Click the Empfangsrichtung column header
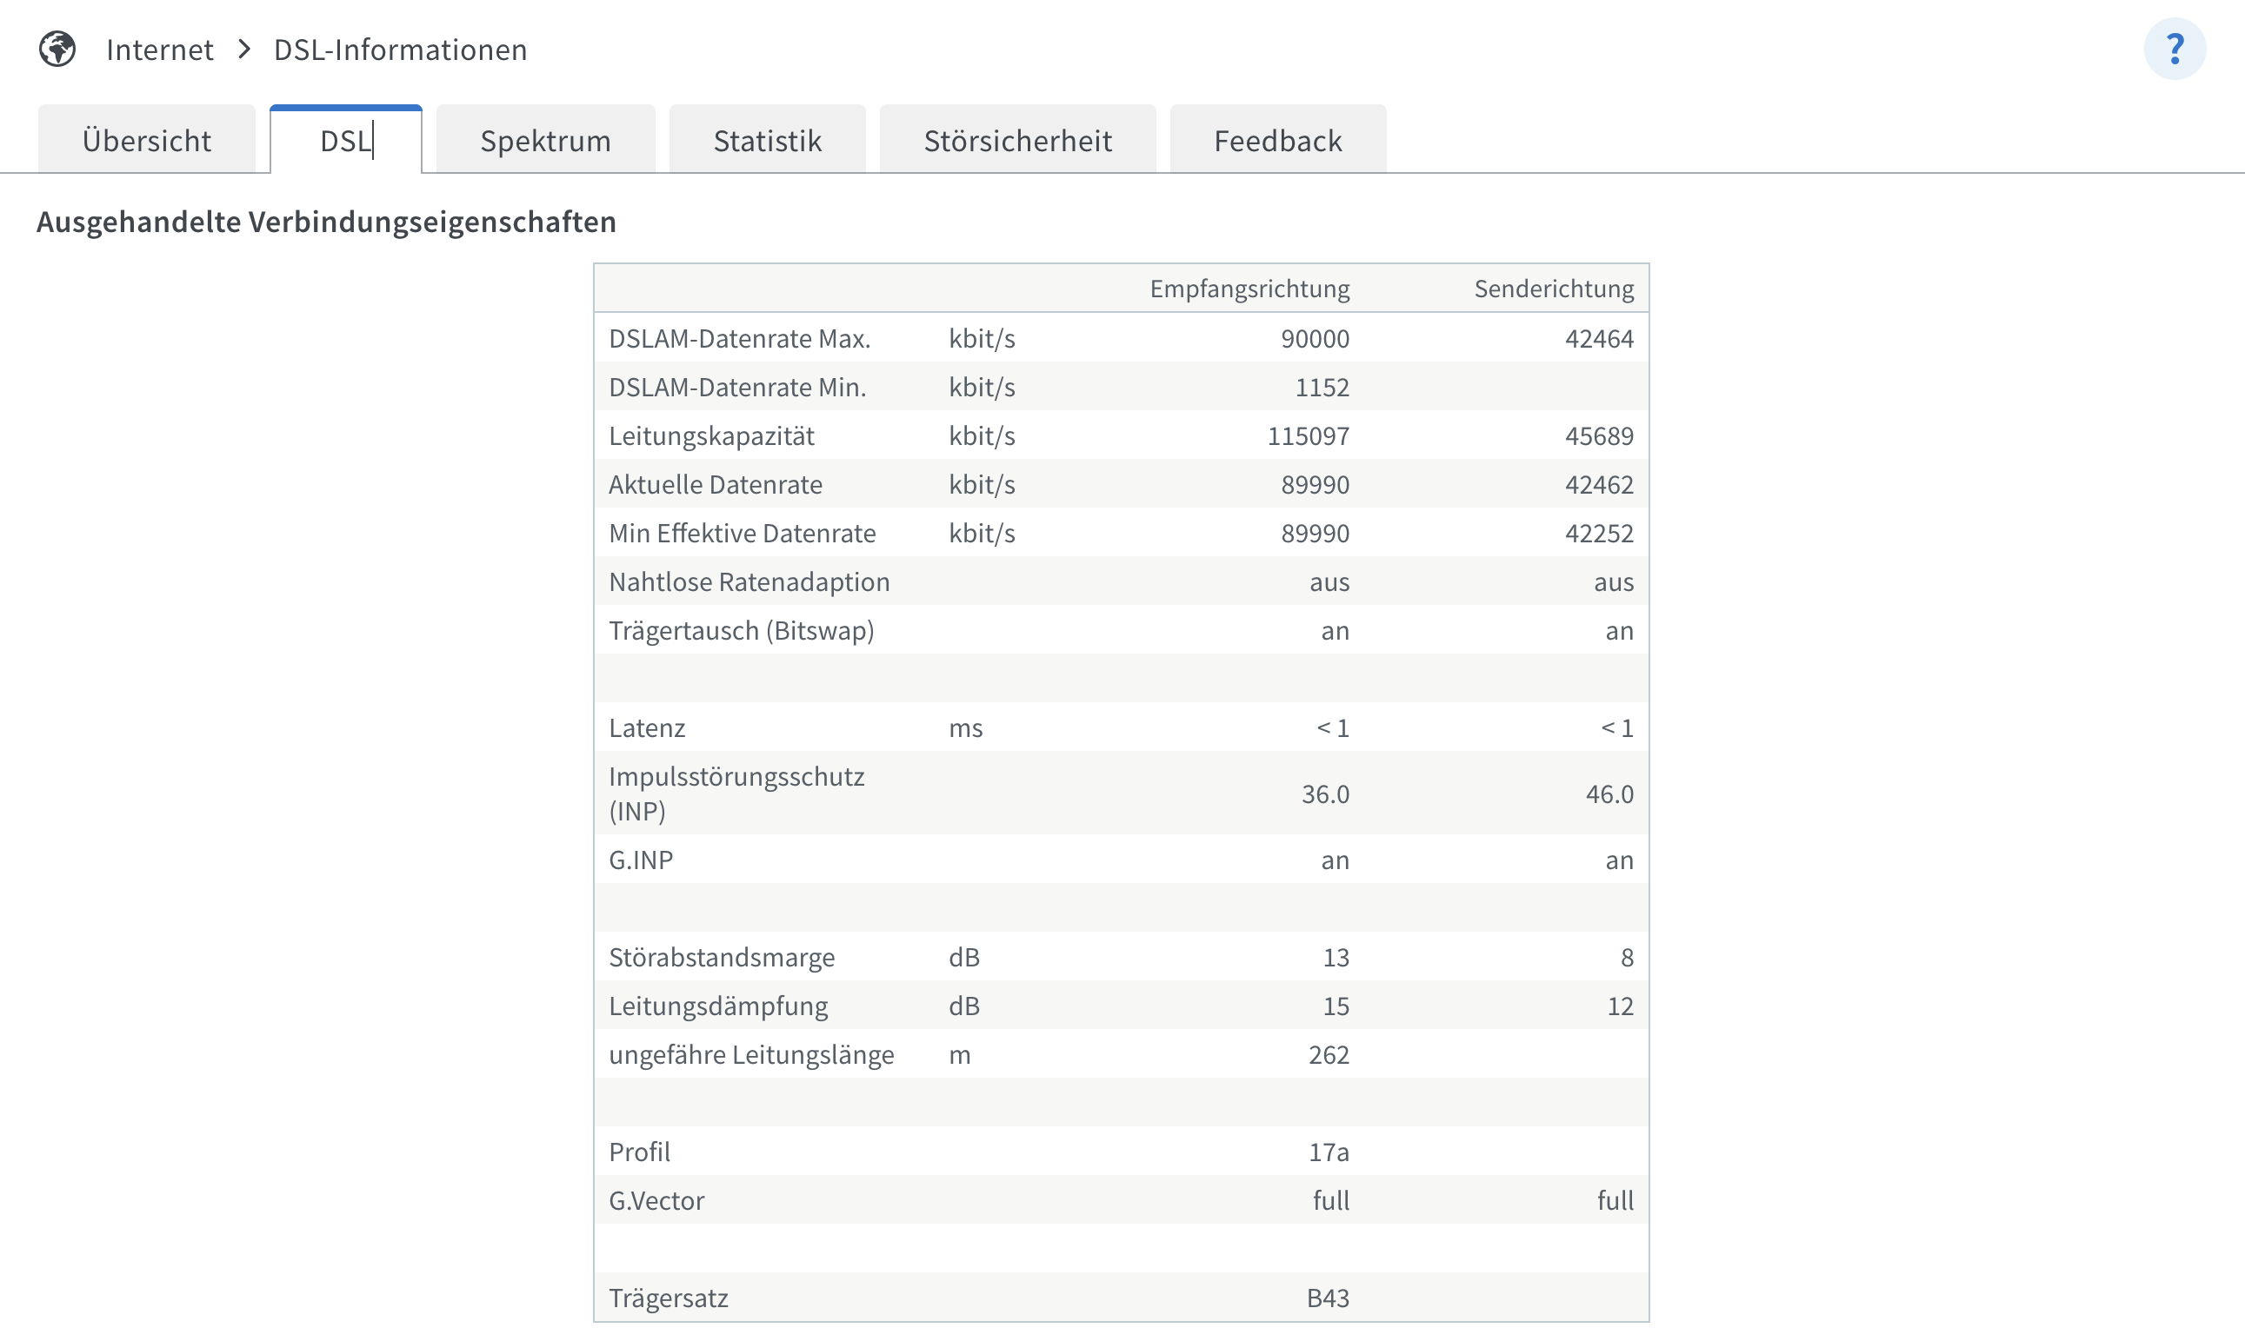The height and width of the screenshot is (1328, 2245). [1249, 289]
